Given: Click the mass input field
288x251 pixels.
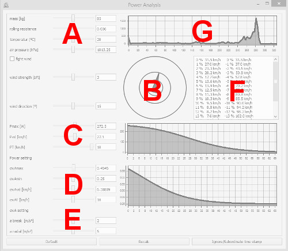Looking at the screenshot, I should 106,18.
